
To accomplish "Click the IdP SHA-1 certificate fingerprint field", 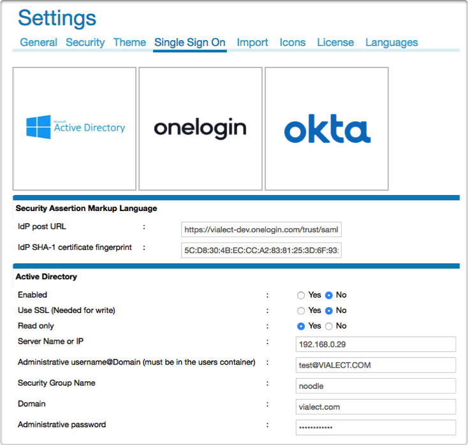I will pos(261,250).
